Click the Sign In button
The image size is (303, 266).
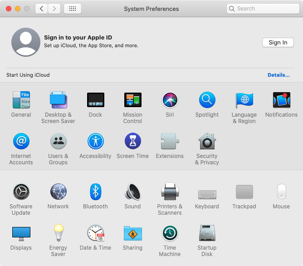coord(278,42)
